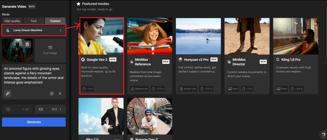Click the aspect ratio rectangle icon

point(41,109)
